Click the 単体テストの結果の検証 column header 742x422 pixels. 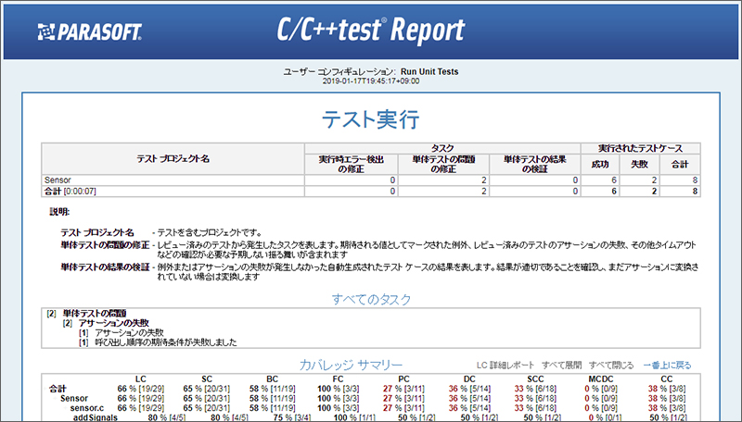(535, 164)
